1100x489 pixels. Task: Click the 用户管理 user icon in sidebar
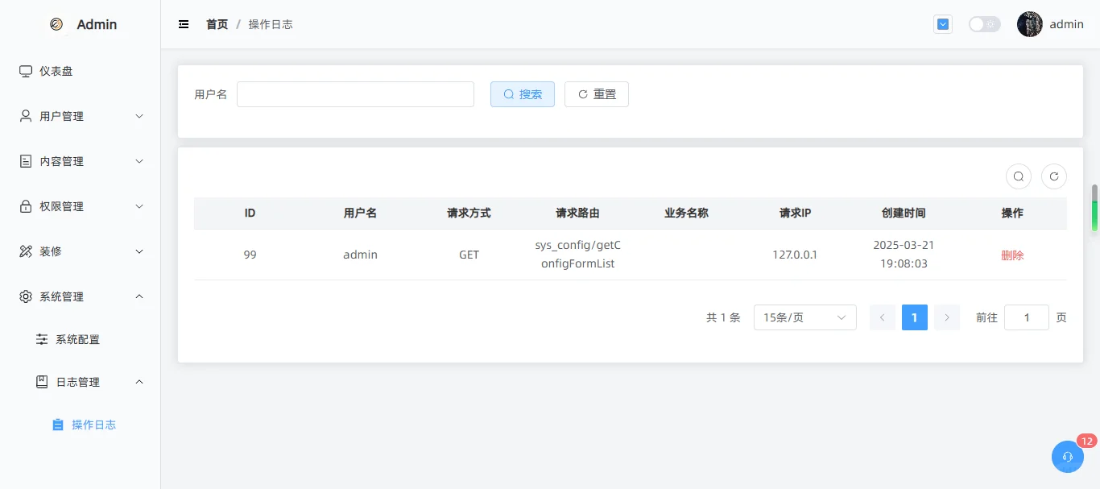[24, 116]
